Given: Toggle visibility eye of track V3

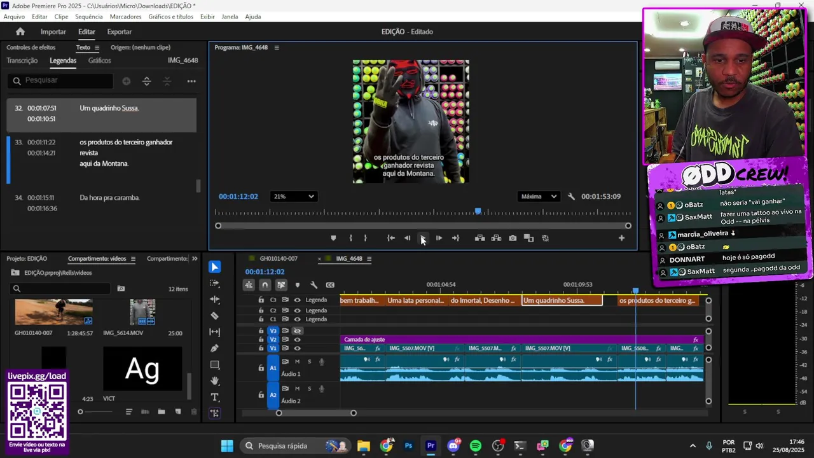Looking at the screenshot, I should [x=297, y=331].
